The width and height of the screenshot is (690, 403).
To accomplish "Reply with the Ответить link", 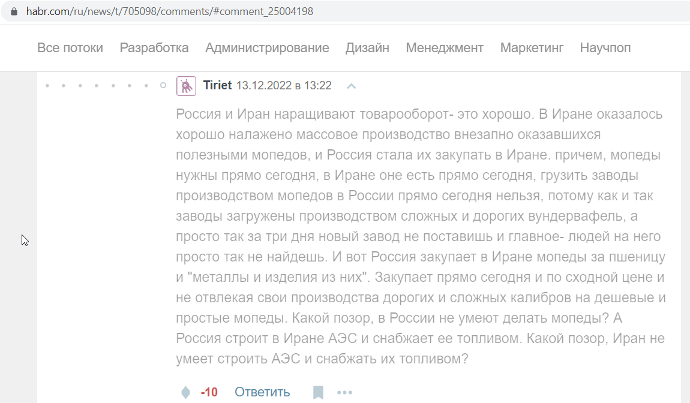I will tap(262, 392).
